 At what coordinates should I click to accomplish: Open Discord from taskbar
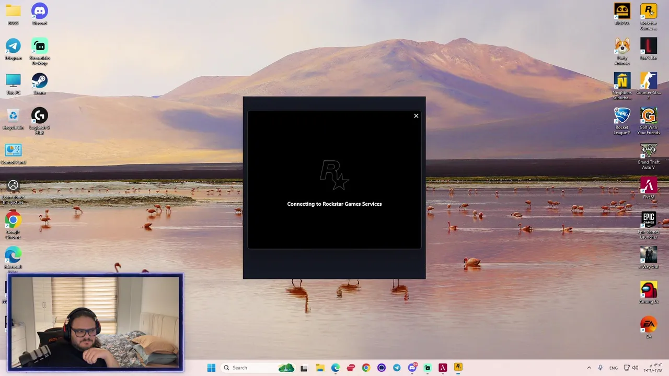pyautogui.click(x=412, y=368)
